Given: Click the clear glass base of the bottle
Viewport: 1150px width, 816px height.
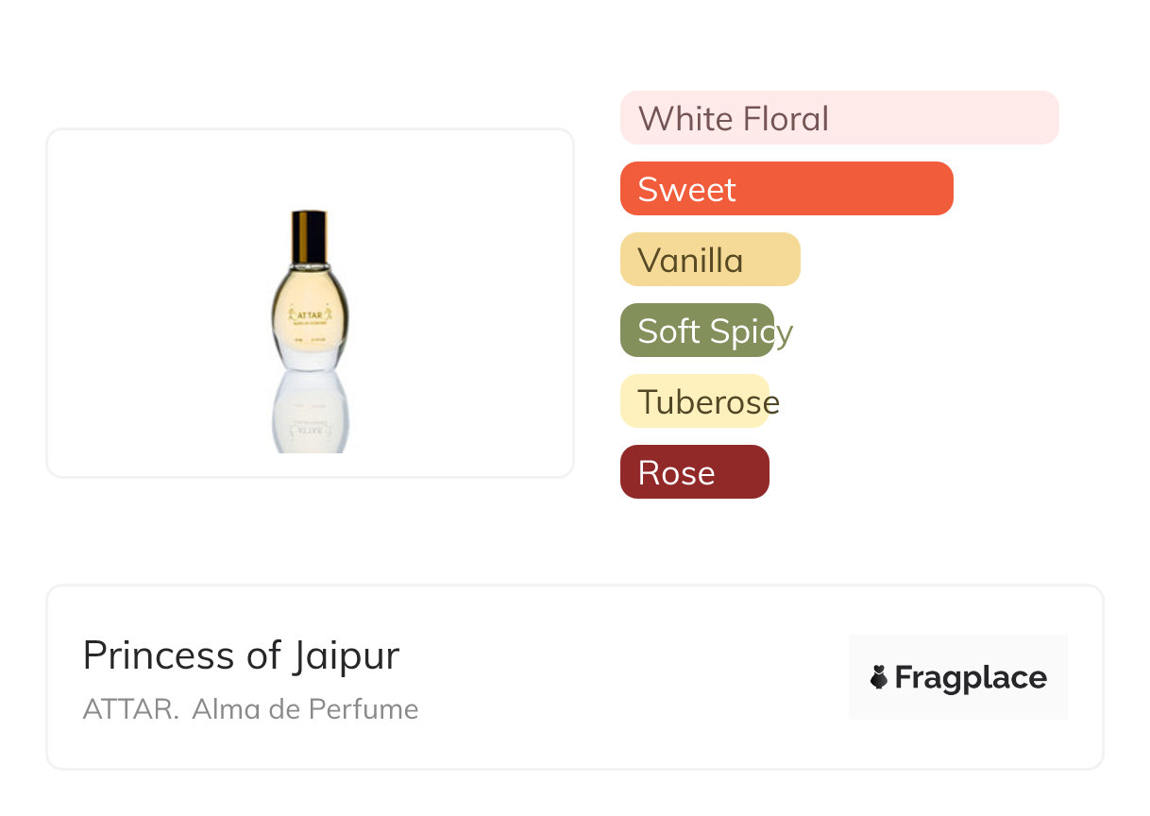Looking at the screenshot, I should [x=310, y=358].
